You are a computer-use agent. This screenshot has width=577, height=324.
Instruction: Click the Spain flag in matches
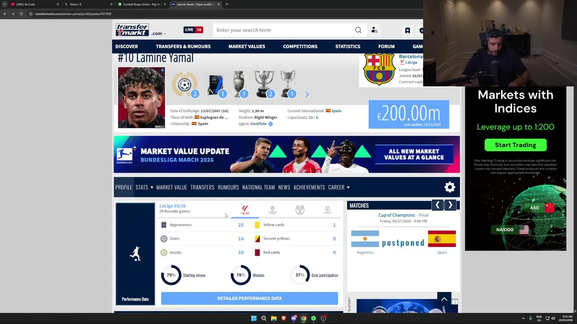click(442, 239)
